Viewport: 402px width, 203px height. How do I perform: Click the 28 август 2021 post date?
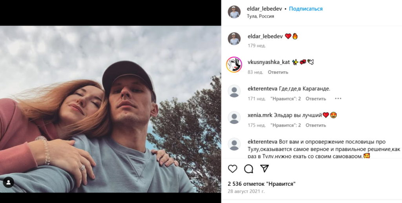point(246,191)
